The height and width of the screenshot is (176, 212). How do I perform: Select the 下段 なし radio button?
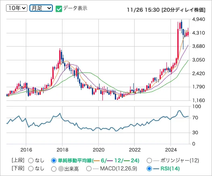tap(31, 169)
